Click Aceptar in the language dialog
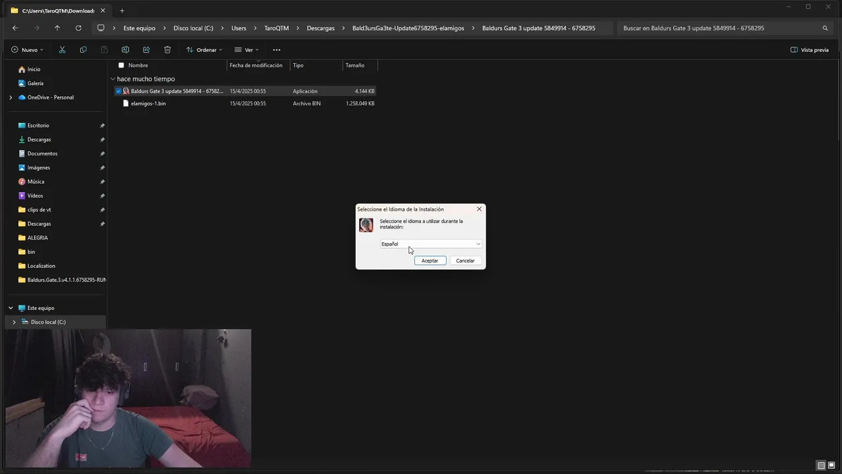This screenshot has width=842, height=474. pos(430,261)
